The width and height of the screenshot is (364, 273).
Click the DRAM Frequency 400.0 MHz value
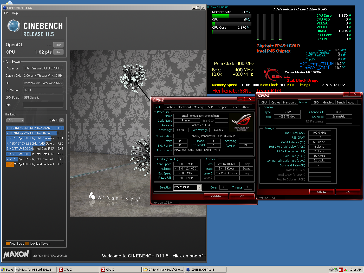(320, 133)
